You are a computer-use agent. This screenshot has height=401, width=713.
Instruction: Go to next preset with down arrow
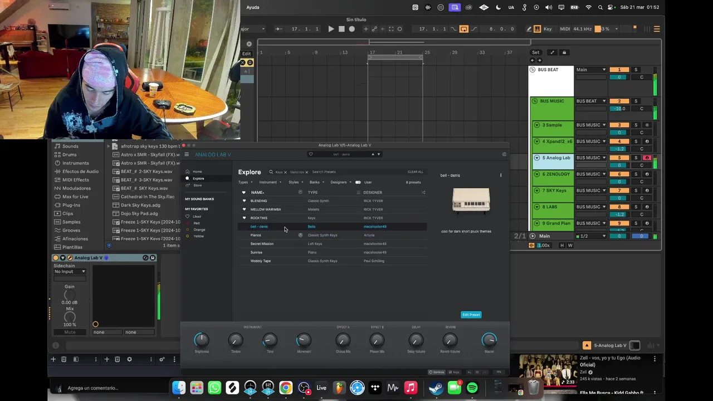pyautogui.click(x=378, y=154)
